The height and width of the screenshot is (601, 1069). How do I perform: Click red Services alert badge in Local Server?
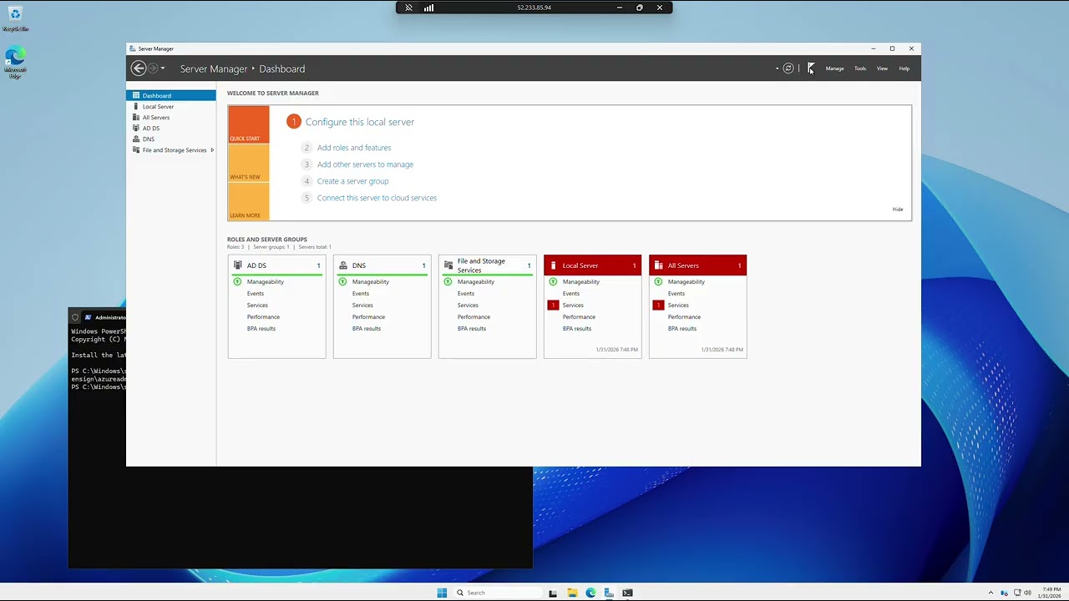[553, 305]
